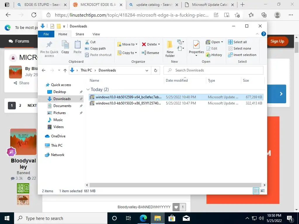This screenshot has height=224, width=299.
Task: Switch to Details view layout icon
Action: coord(256,191)
